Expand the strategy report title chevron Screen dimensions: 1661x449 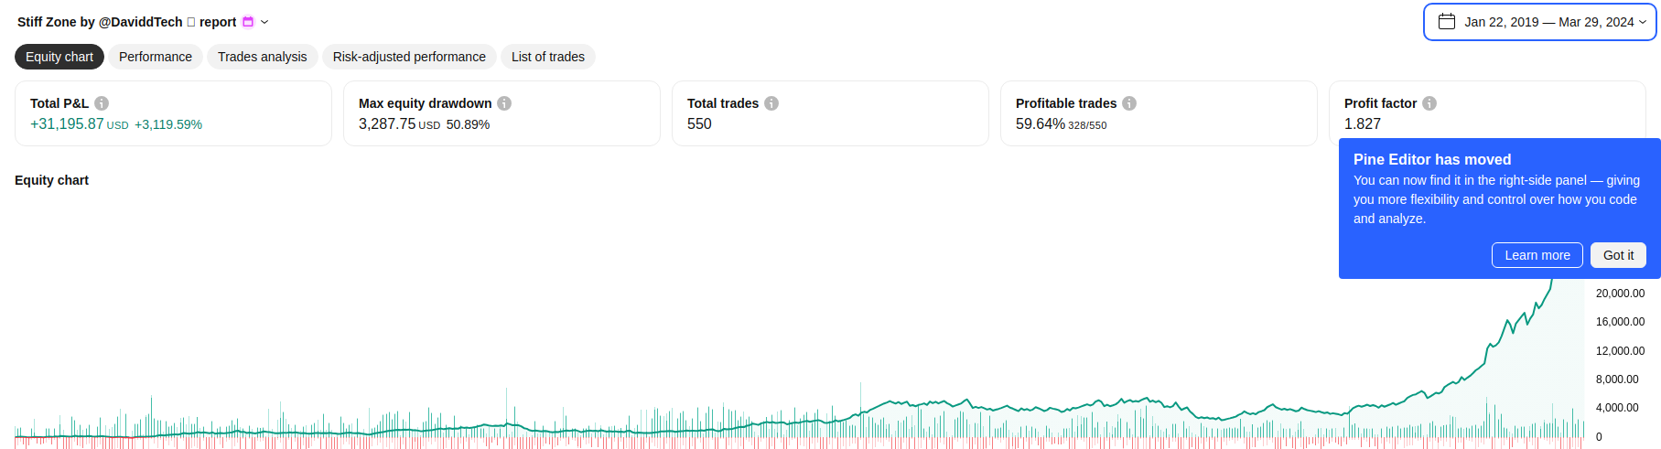(264, 22)
